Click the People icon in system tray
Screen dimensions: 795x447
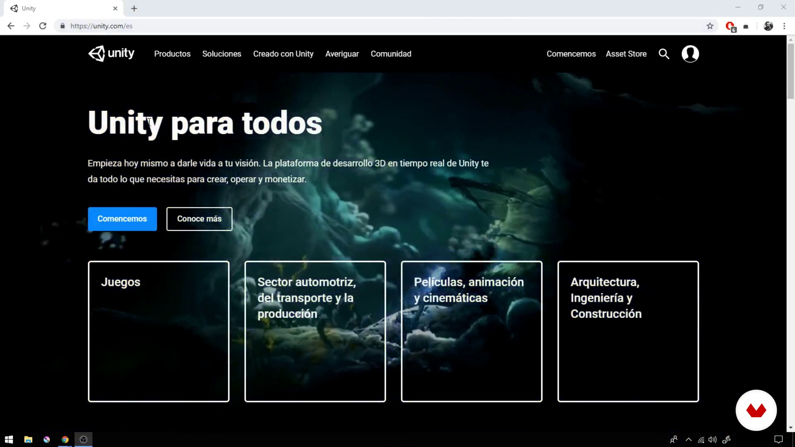tap(674, 440)
